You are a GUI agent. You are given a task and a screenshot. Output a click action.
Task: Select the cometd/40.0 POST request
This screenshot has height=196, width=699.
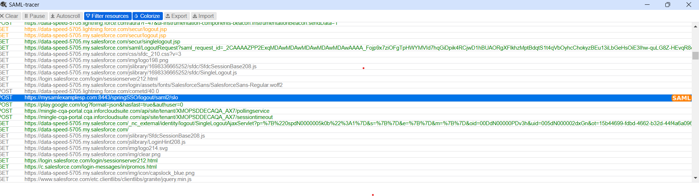click(346, 91)
